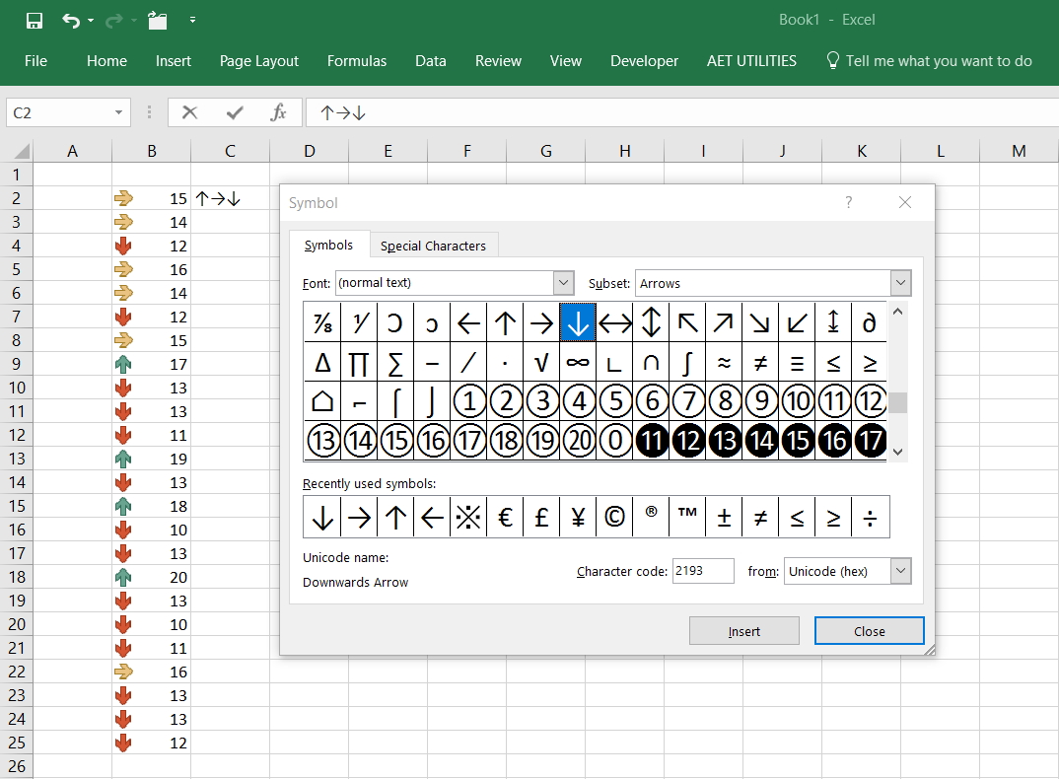Switch to the Special Characters tab
Image resolution: width=1059 pixels, height=779 pixels.
433,245
